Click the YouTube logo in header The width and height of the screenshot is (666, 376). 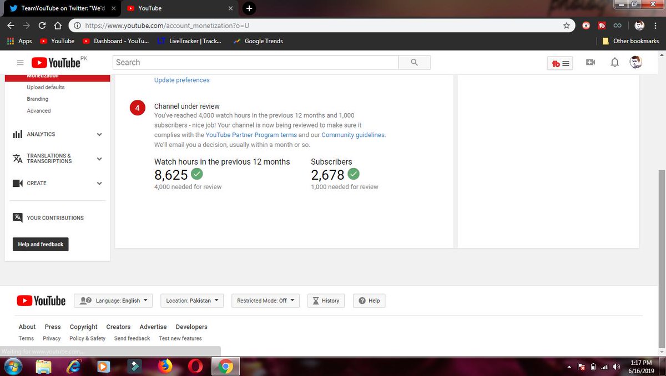pyautogui.click(x=56, y=63)
